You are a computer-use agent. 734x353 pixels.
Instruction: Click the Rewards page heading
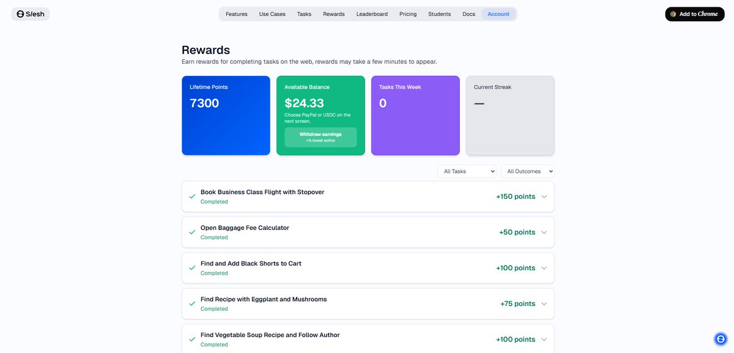[206, 50]
